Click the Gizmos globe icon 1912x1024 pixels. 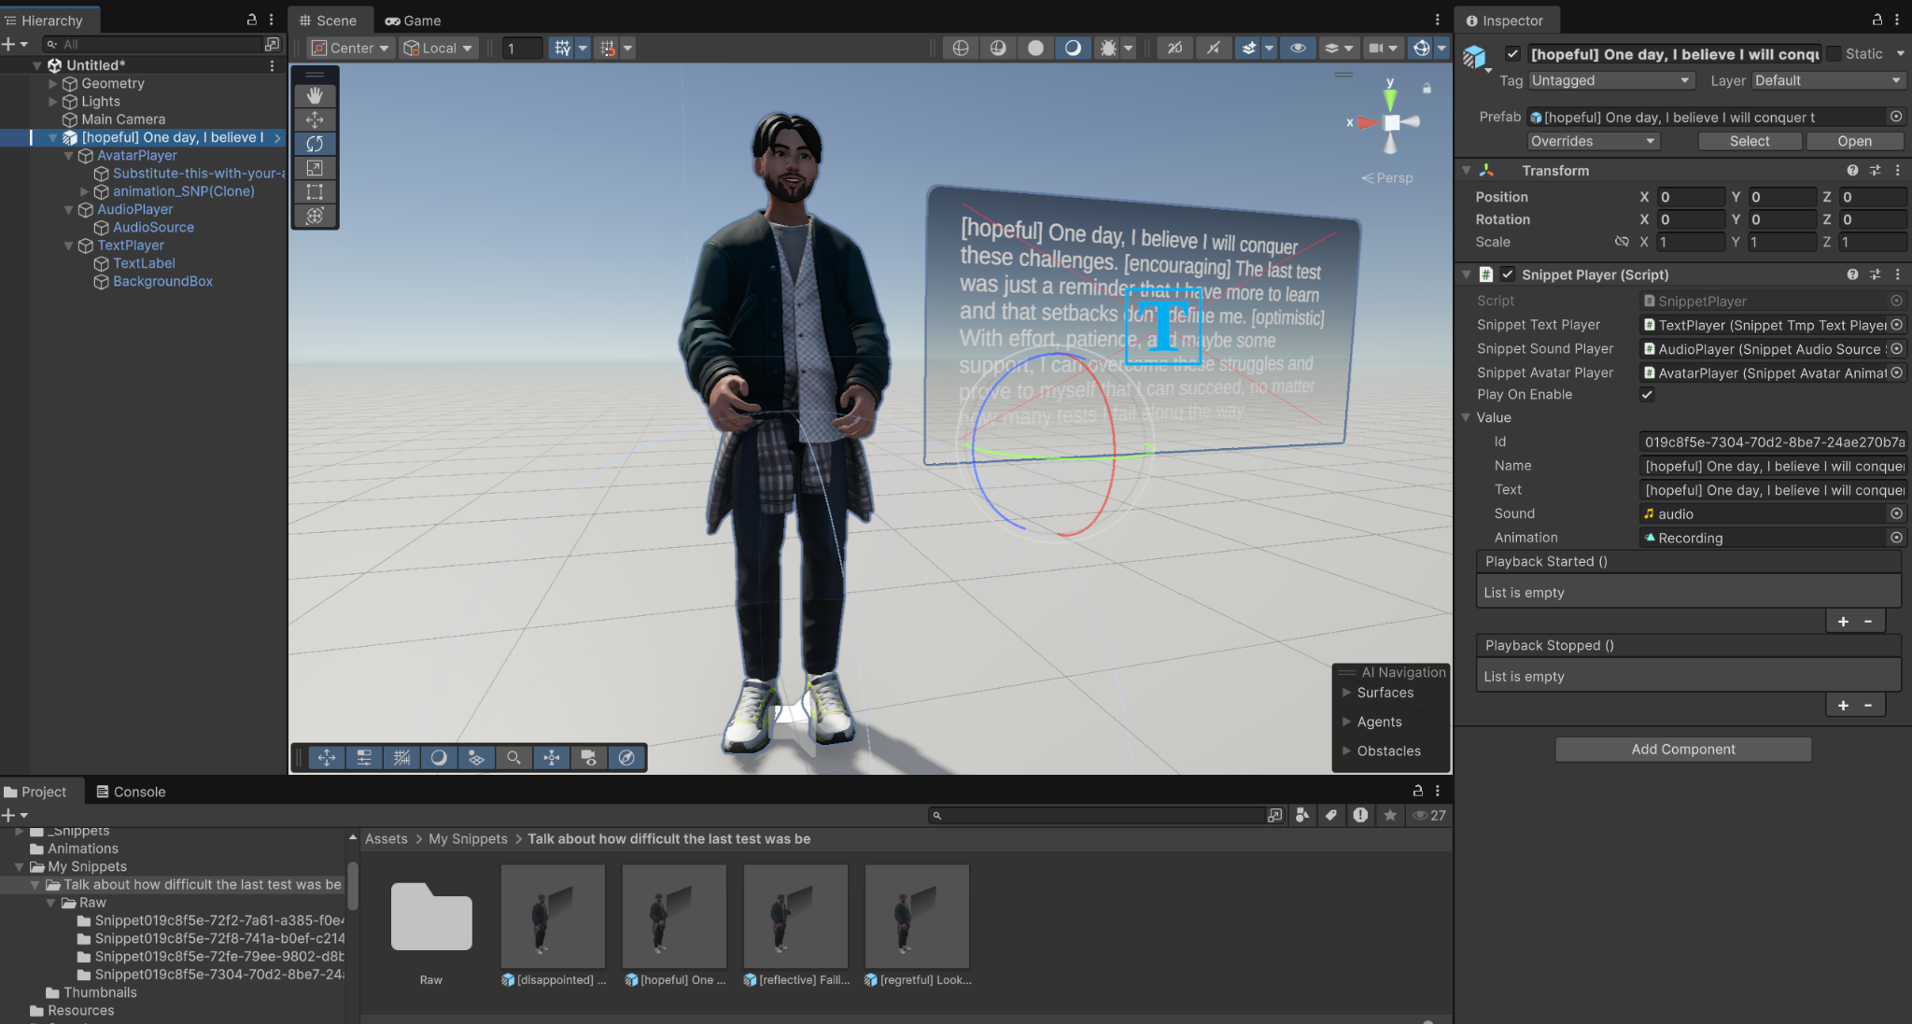tap(1421, 48)
